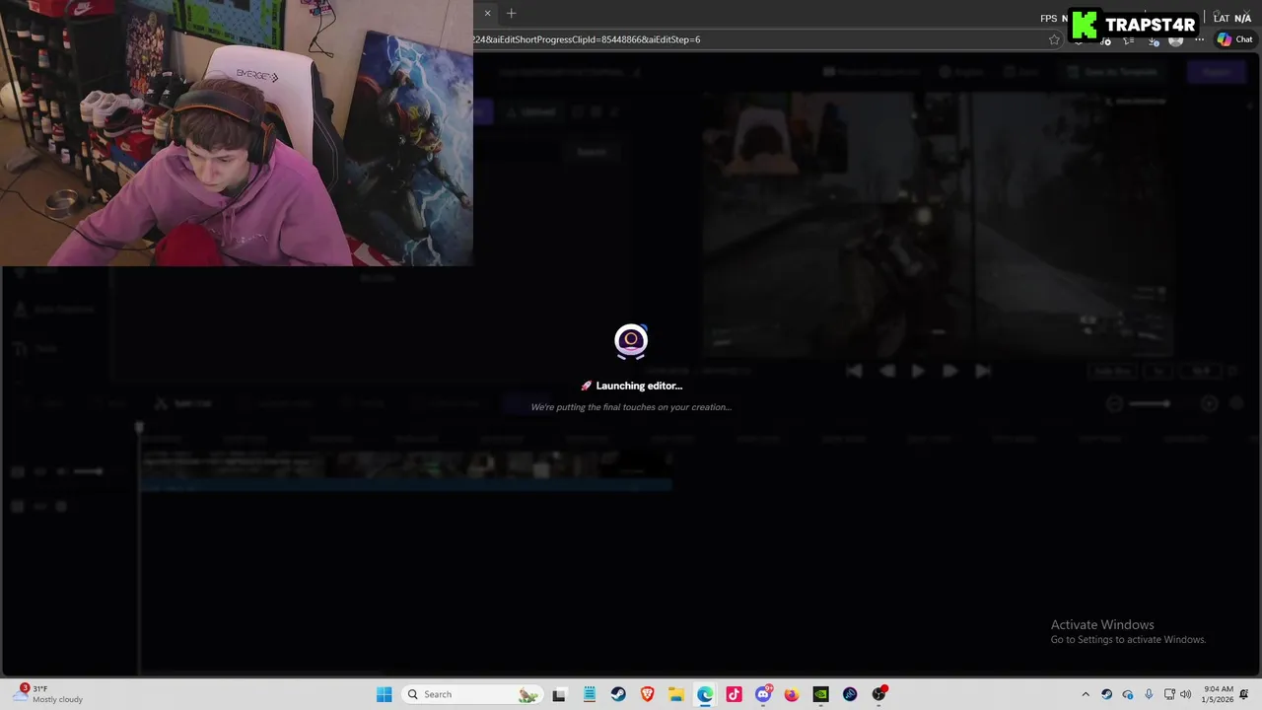This screenshot has height=710, width=1262.
Task: Open a new browser tab
Action: [511, 13]
